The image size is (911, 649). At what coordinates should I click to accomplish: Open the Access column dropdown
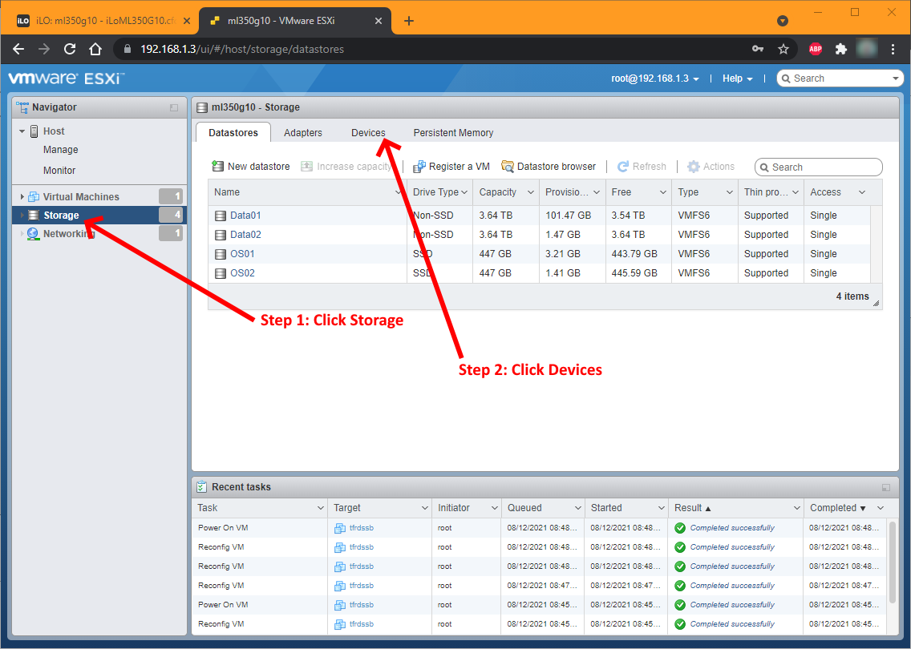pos(861,192)
